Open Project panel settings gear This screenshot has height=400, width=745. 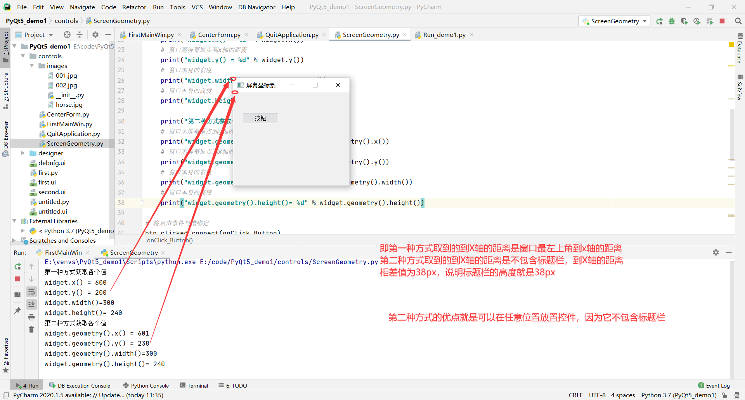coord(95,35)
